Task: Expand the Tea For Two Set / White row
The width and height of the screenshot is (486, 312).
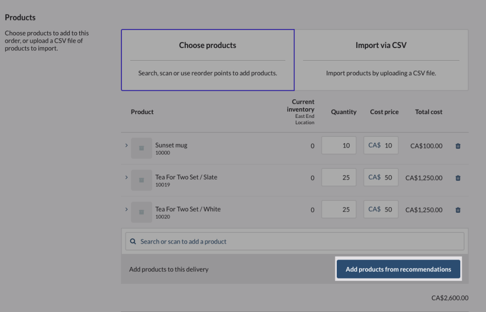Action: [126, 209]
